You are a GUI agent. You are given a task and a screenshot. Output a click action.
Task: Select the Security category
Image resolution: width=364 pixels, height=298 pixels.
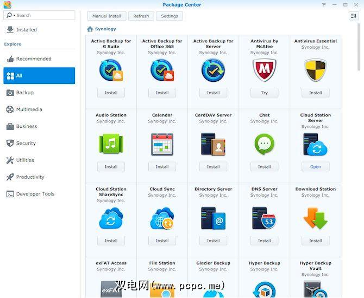pos(40,143)
